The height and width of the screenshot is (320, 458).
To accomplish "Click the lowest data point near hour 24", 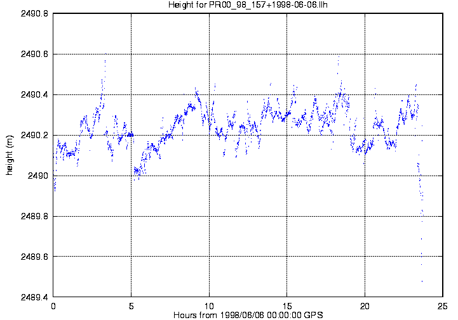I will 422,281.
